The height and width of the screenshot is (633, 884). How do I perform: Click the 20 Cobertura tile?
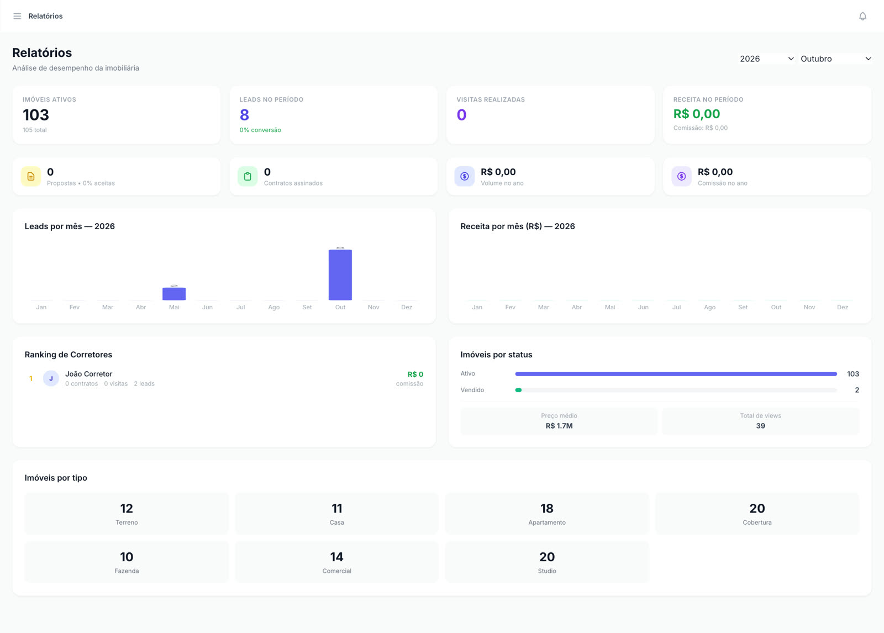(757, 514)
